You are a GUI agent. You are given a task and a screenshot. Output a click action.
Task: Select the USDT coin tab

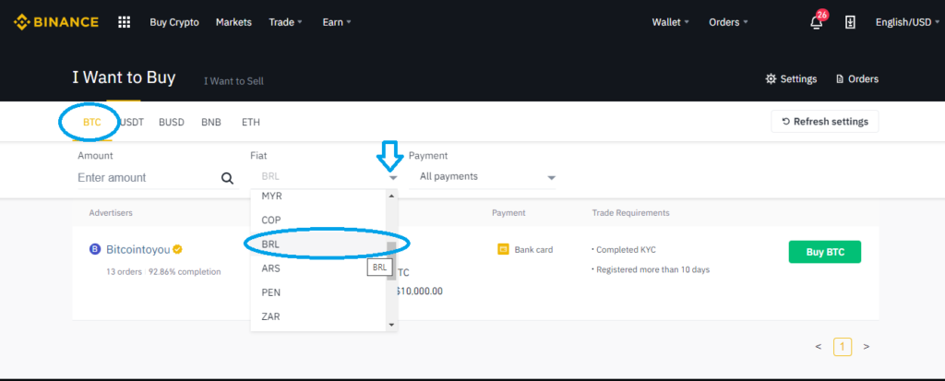tap(131, 123)
